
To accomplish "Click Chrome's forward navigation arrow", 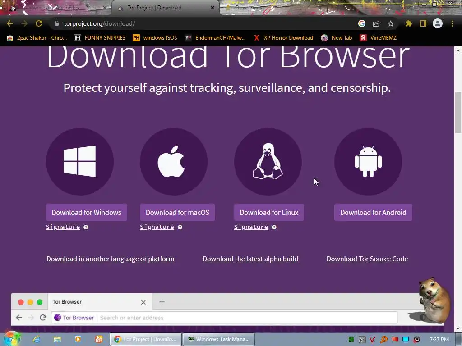I will point(24,23).
